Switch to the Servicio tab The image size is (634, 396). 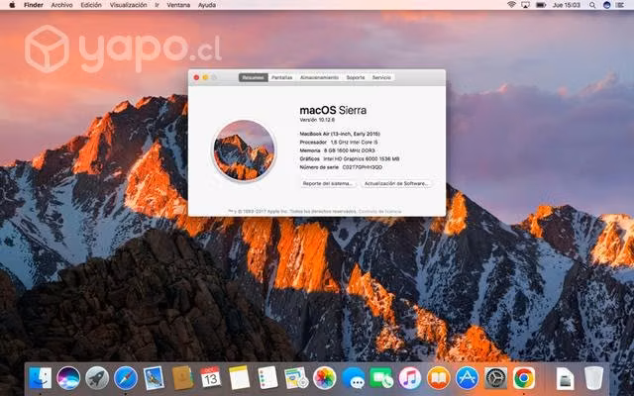pos(381,77)
